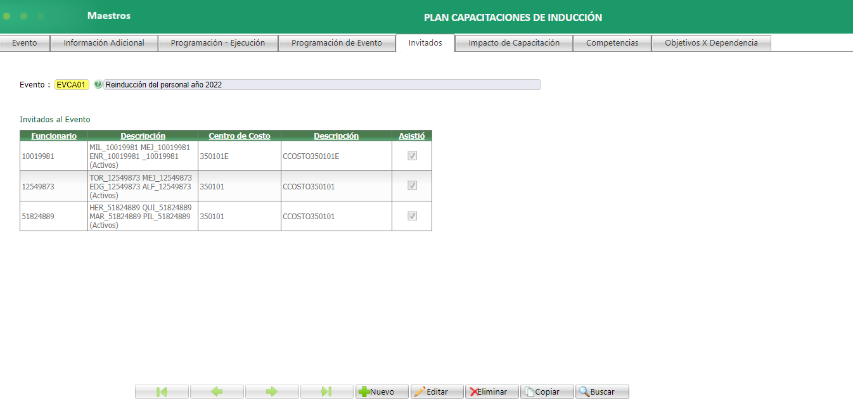Jump to the last record icon

point(327,391)
